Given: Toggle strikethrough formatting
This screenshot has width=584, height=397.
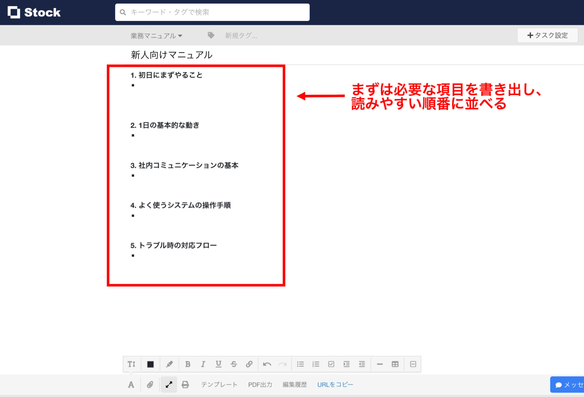Looking at the screenshot, I should 234,364.
